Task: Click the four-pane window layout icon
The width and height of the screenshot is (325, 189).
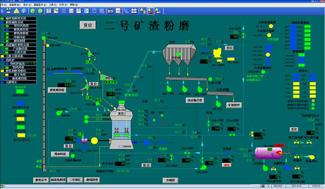Action: (x=134, y=11)
